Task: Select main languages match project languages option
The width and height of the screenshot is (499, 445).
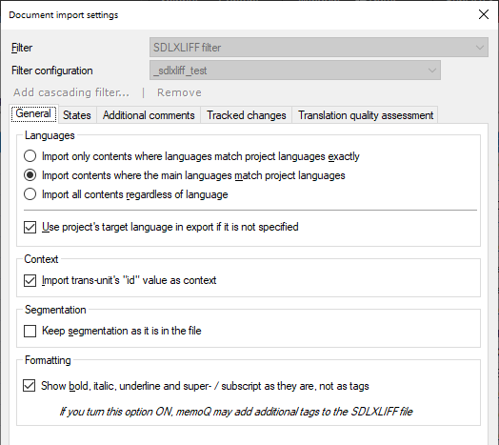Action: (x=30, y=175)
